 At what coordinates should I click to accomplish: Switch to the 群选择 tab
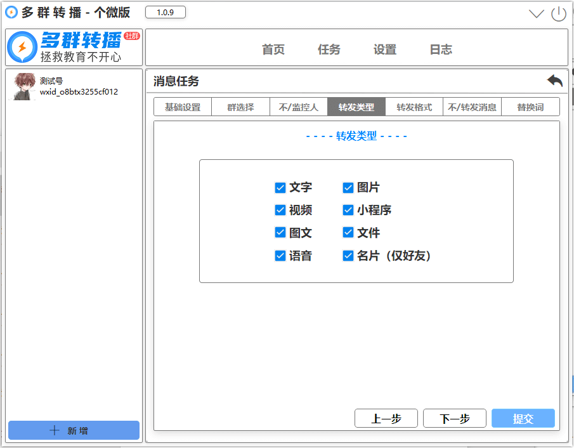coord(240,107)
